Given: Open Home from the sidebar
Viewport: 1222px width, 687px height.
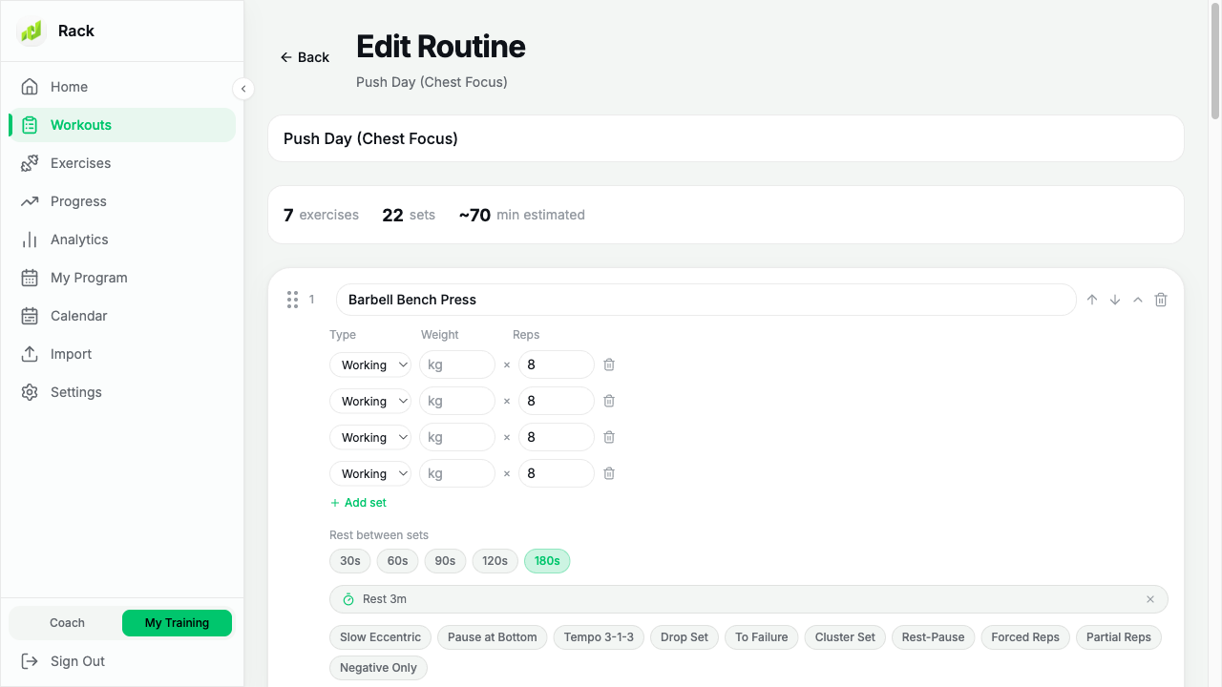Looking at the screenshot, I should click(122, 87).
